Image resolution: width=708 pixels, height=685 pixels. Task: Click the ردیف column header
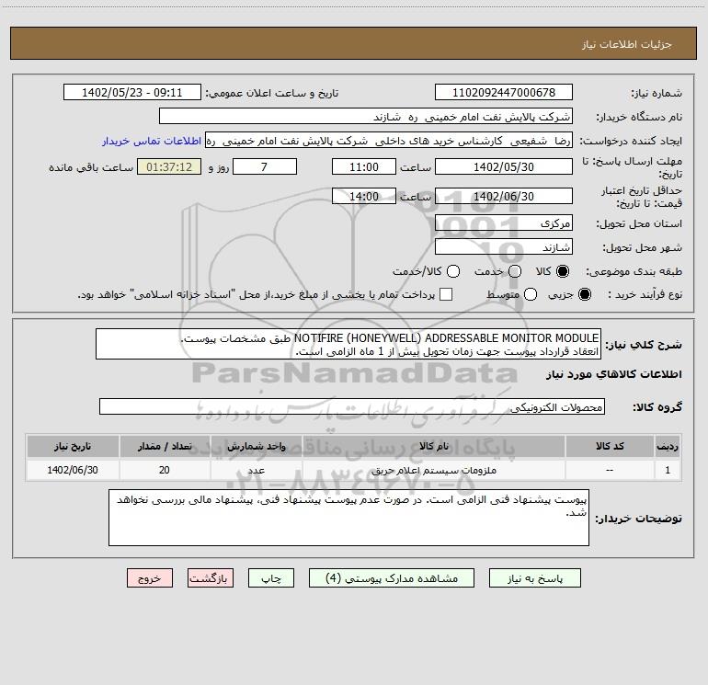click(668, 447)
